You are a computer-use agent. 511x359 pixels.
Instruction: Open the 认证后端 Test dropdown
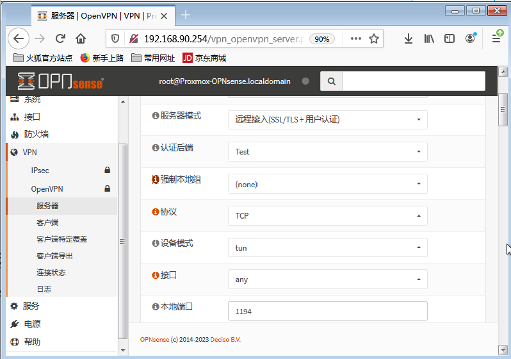tap(327, 152)
